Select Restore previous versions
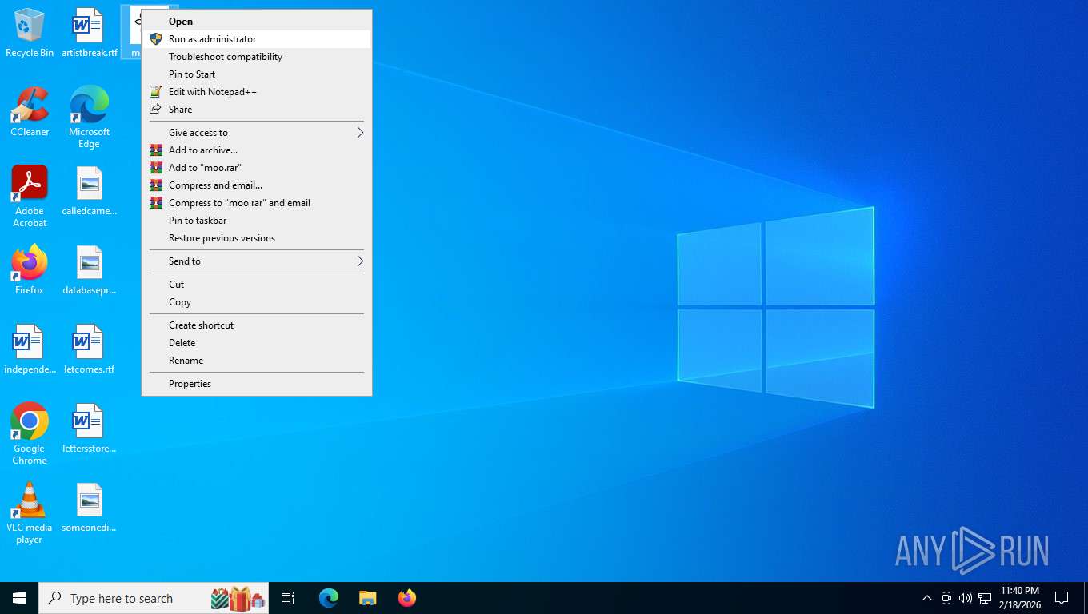The width and height of the screenshot is (1088, 614). point(257,238)
